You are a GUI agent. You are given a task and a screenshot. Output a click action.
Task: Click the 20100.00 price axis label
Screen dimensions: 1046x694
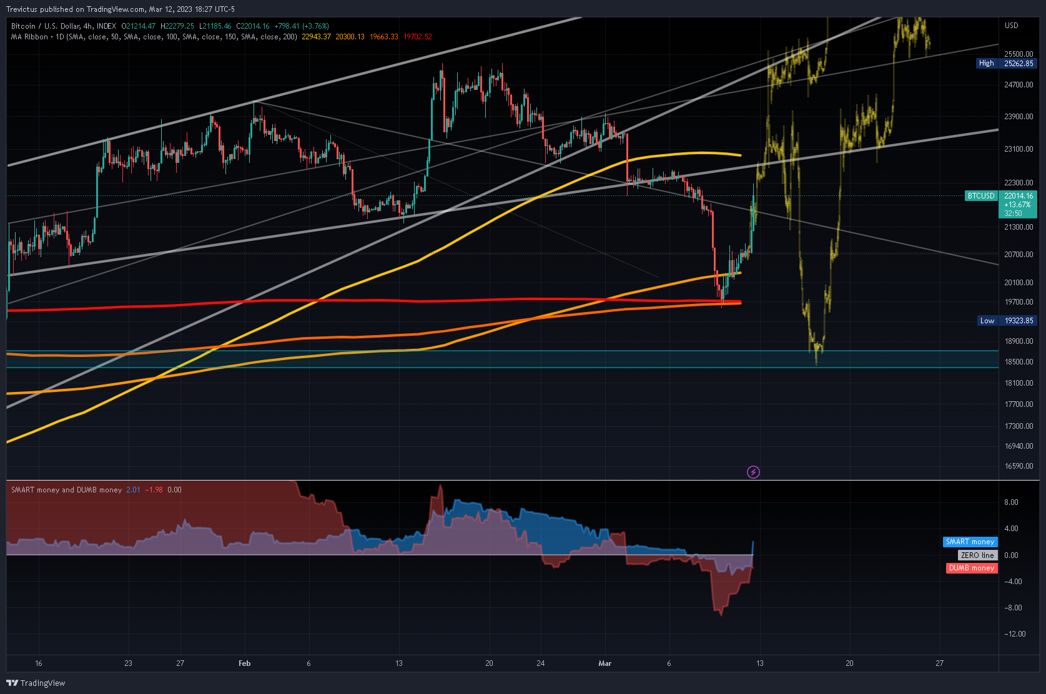(1019, 283)
